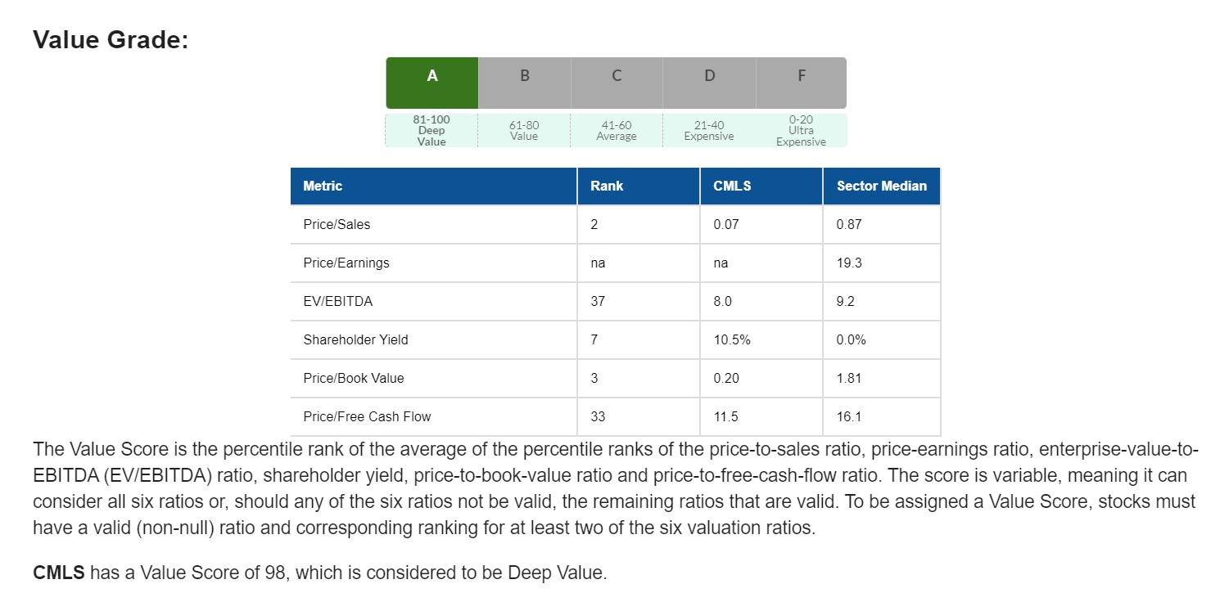1229x611 pixels.
Task: Click the 41-60 Average range label
Action: coord(617,131)
